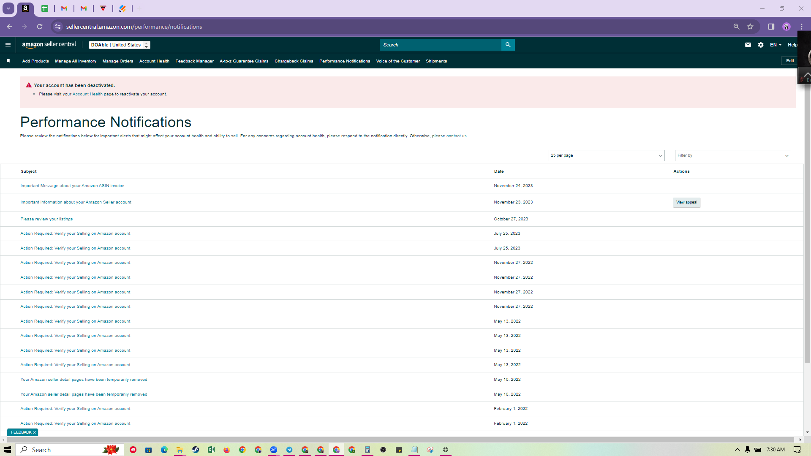Screen dimensions: 811x456
Task: View site information icon in address bar
Action: point(58,27)
